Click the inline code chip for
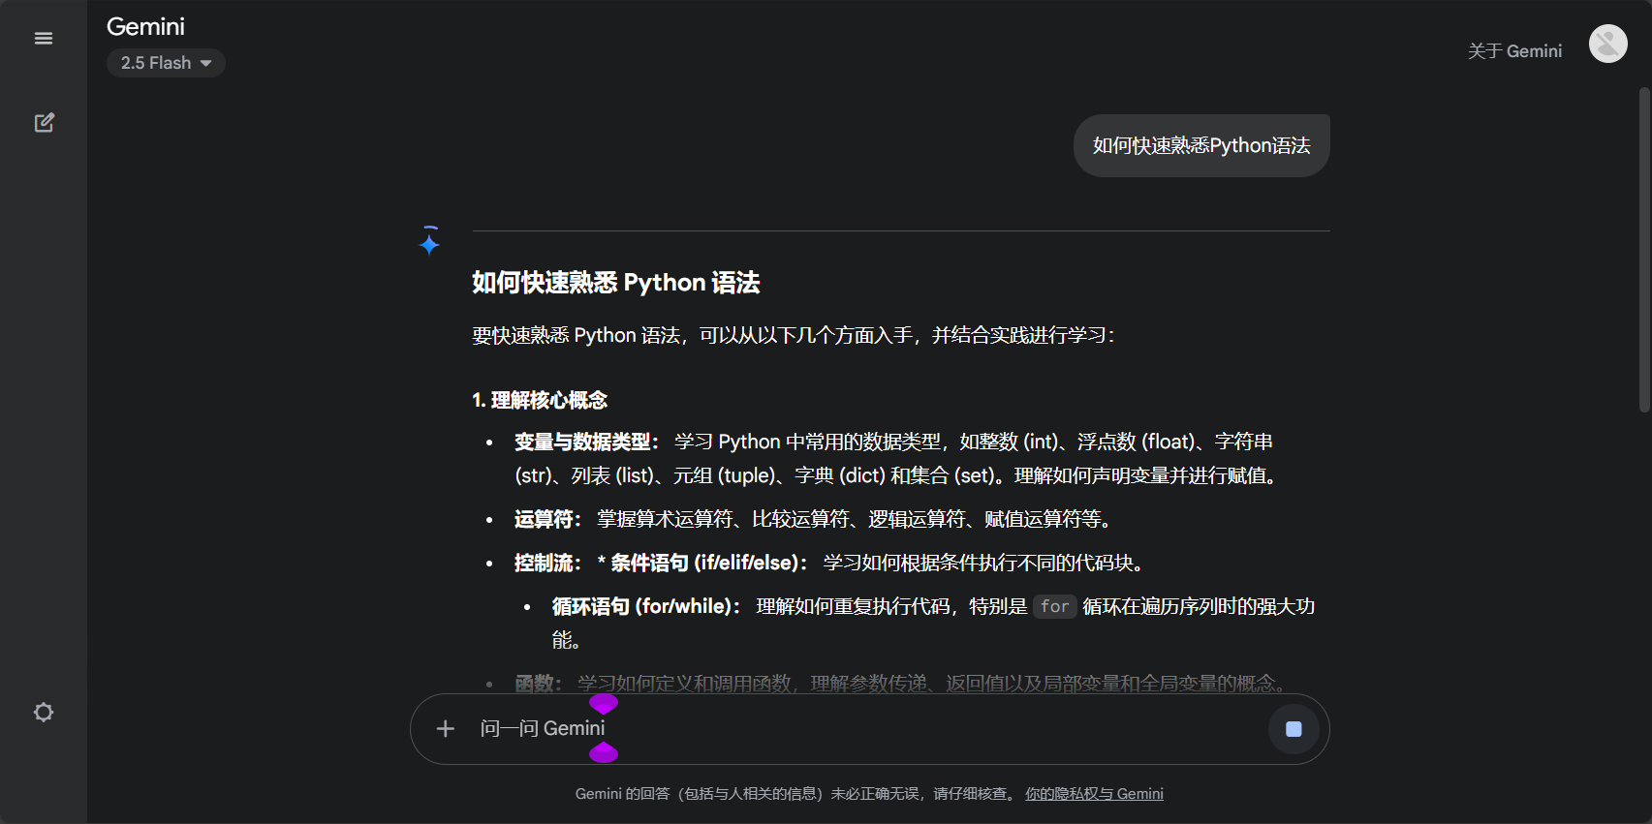The image size is (1652, 824). tap(1054, 607)
